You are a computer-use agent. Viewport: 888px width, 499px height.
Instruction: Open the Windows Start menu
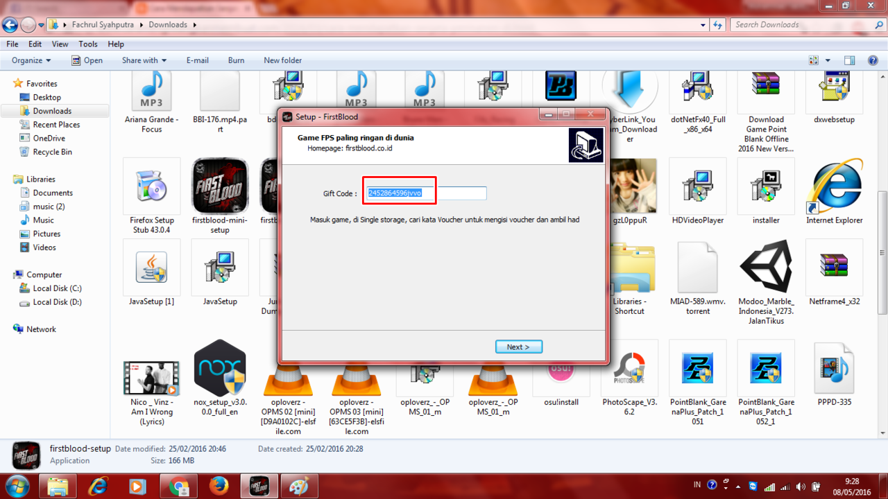click(x=17, y=486)
